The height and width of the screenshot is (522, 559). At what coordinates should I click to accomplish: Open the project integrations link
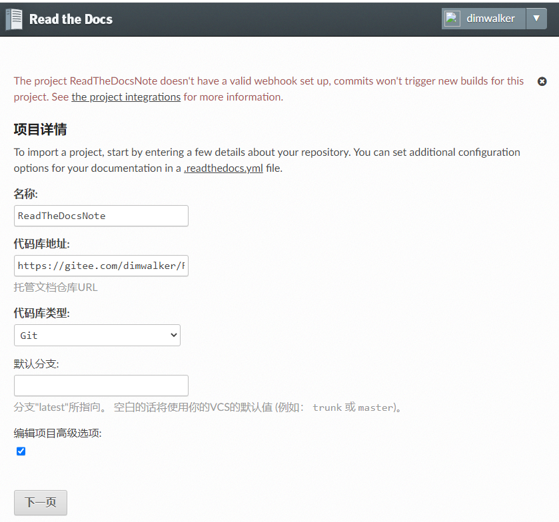click(x=126, y=97)
